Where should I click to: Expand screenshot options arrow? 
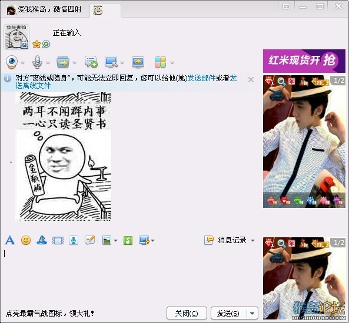tap(152, 241)
